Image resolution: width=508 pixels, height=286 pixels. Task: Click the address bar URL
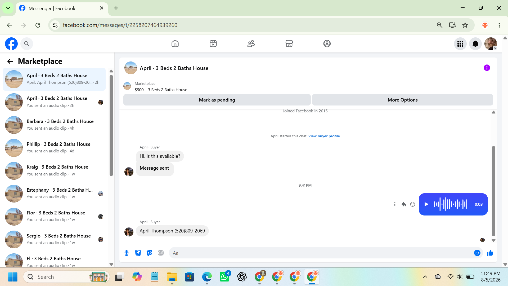pyautogui.click(x=120, y=25)
